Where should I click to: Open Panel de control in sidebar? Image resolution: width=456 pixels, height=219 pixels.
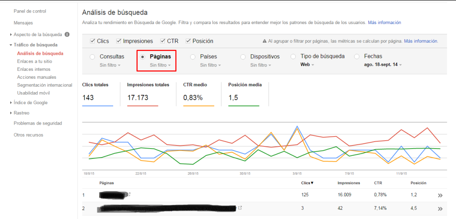point(30,11)
